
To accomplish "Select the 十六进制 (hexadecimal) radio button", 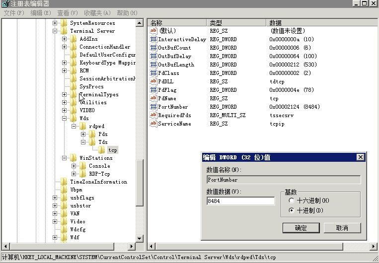I will pyautogui.click(x=291, y=200).
